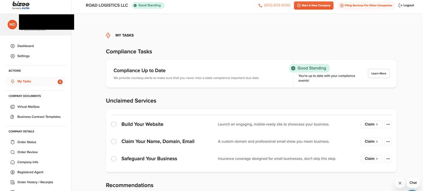
Task: Click the Compliance Up to Date heading
Action: tap(140, 71)
